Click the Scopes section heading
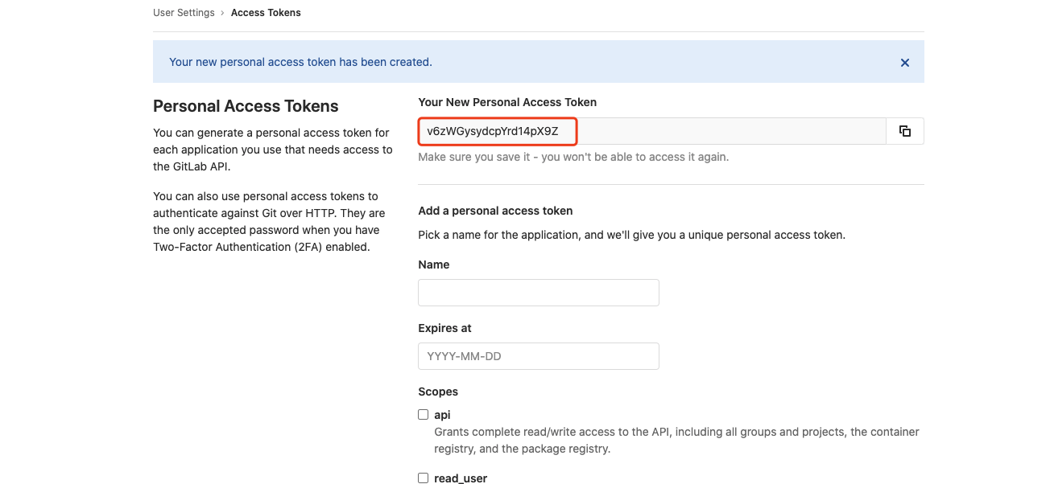1050x484 pixels. click(438, 392)
